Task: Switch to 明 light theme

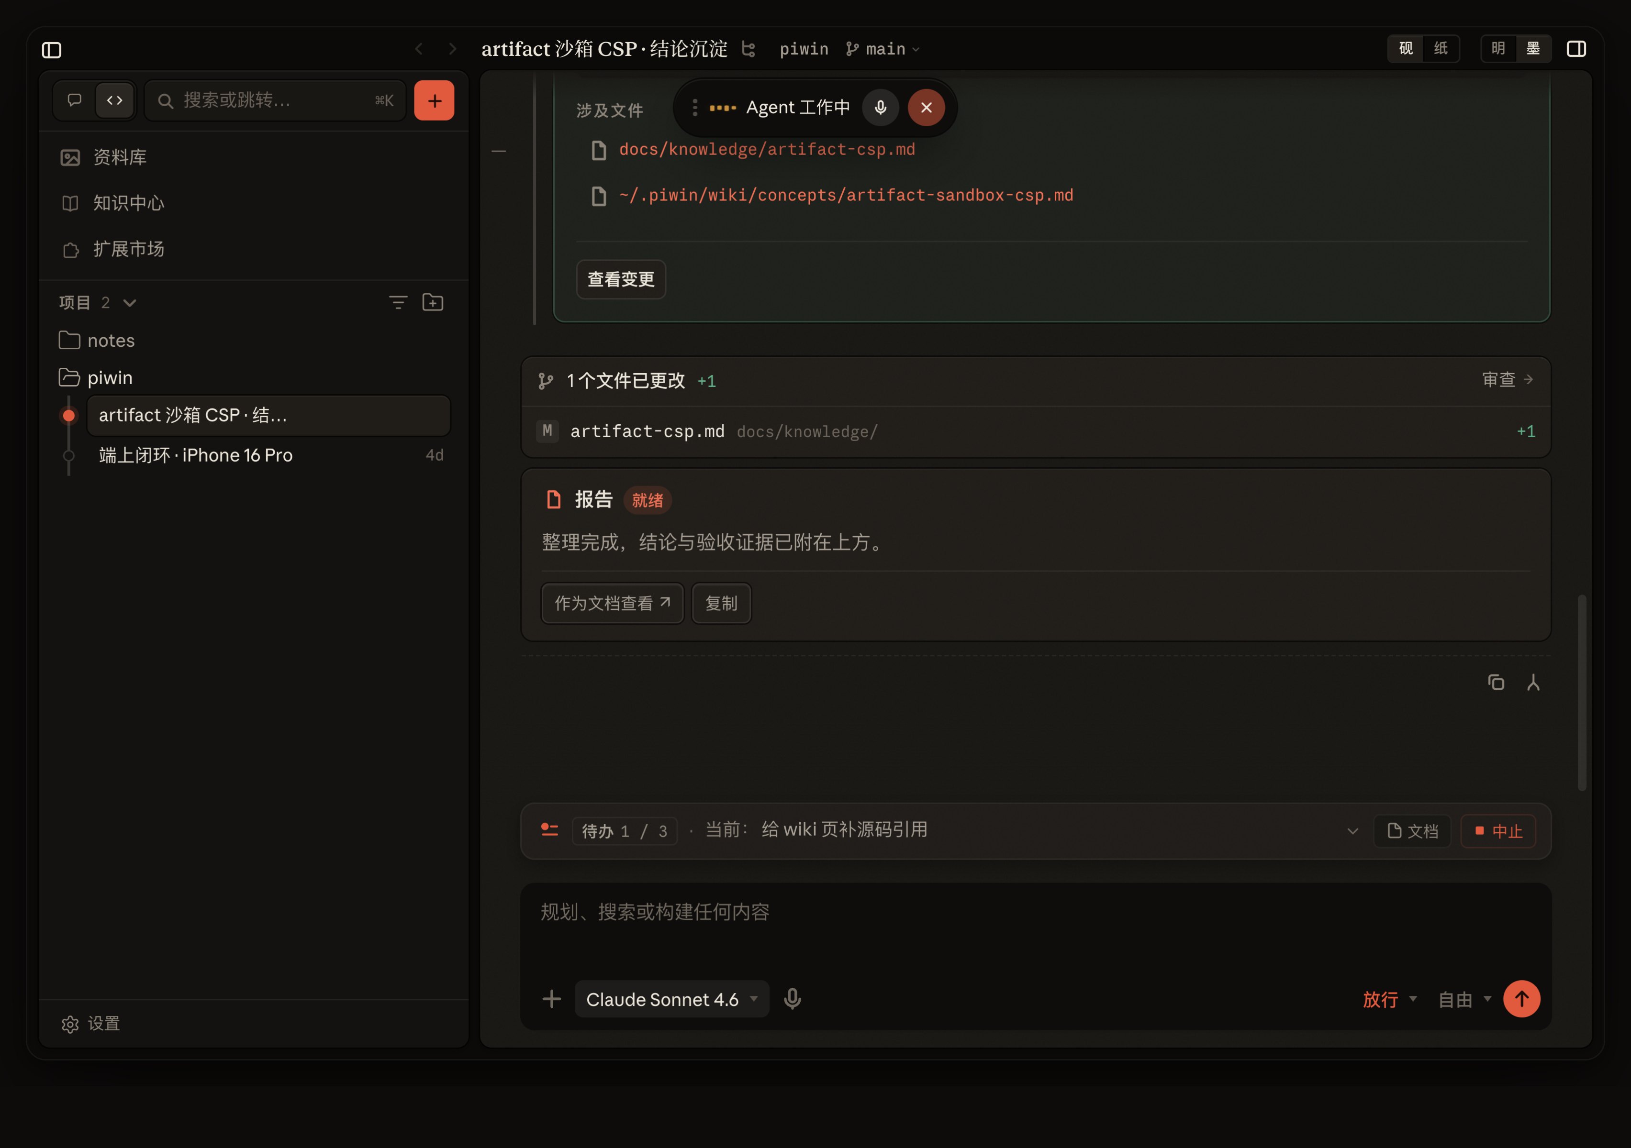Action: click(1498, 48)
